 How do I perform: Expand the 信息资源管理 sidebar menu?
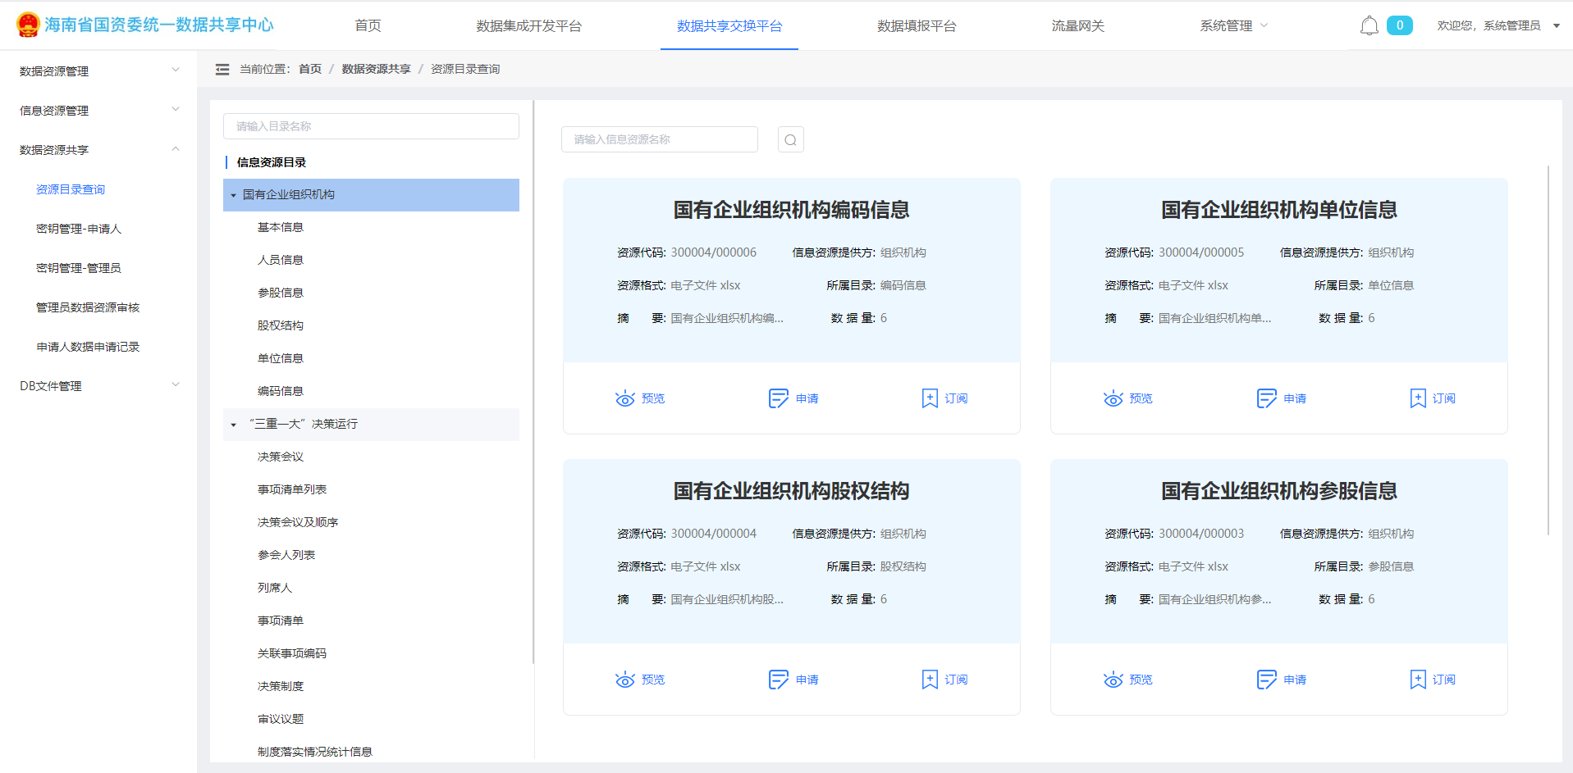point(98,111)
